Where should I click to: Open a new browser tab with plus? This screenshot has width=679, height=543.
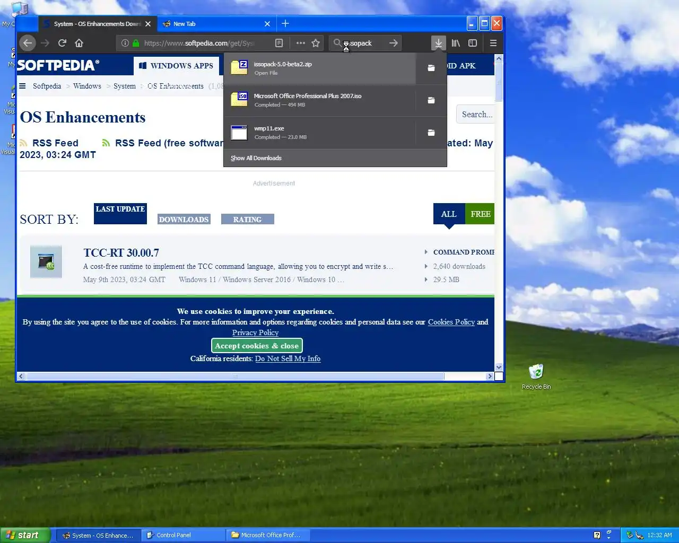pyautogui.click(x=285, y=23)
